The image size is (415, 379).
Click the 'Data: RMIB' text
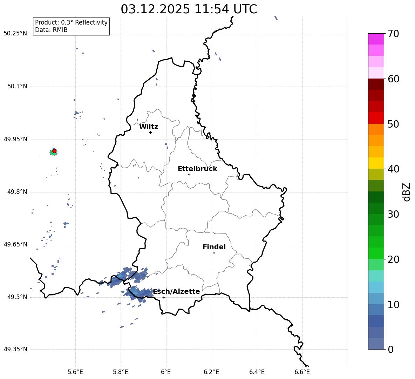click(x=51, y=30)
